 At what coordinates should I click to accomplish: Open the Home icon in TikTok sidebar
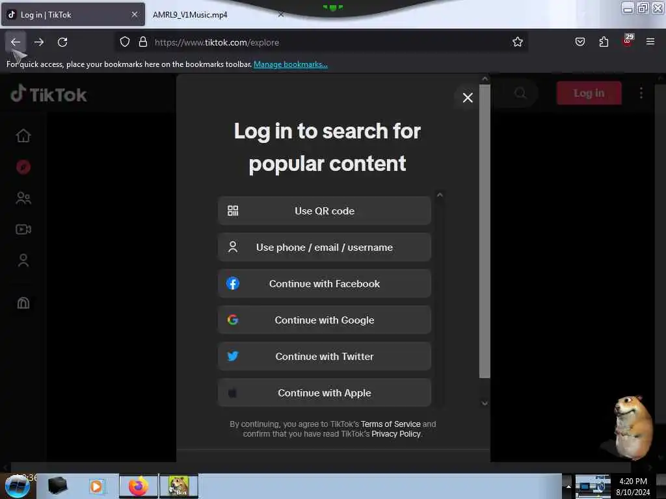pyautogui.click(x=23, y=135)
